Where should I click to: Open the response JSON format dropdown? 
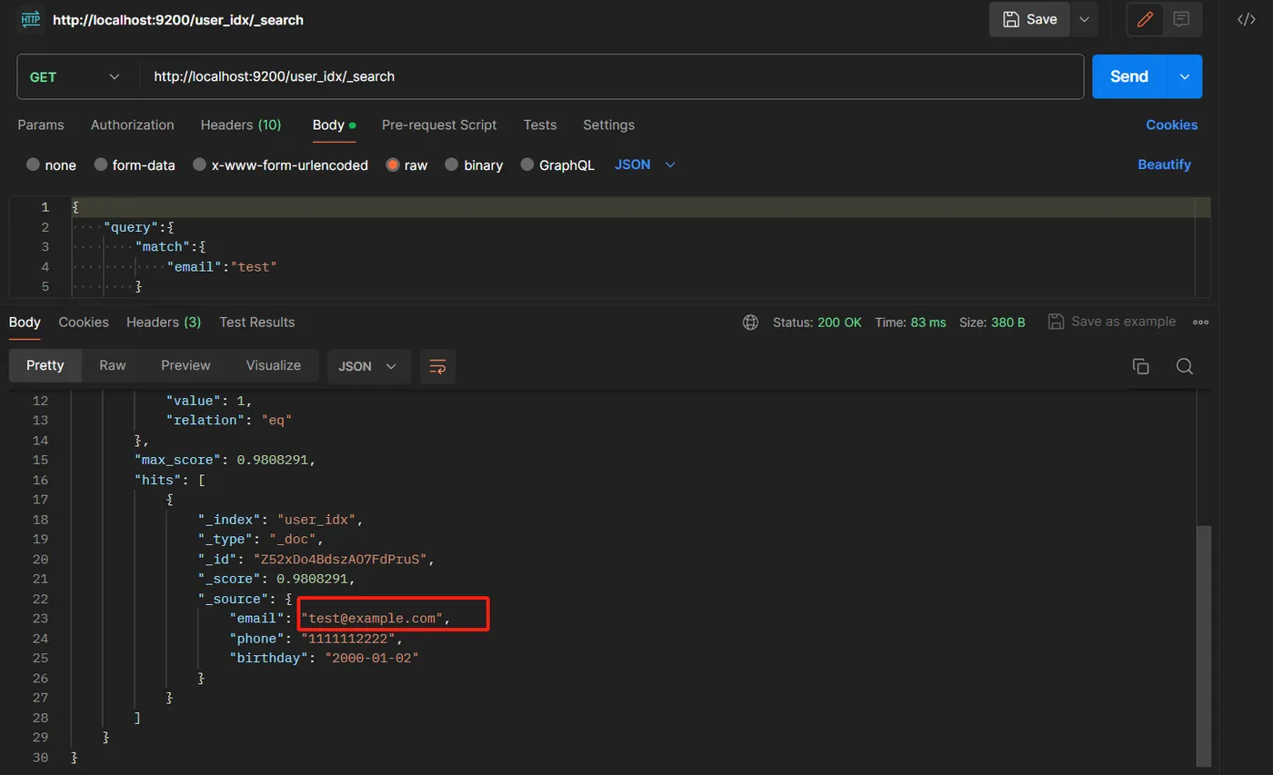click(368, 366)
